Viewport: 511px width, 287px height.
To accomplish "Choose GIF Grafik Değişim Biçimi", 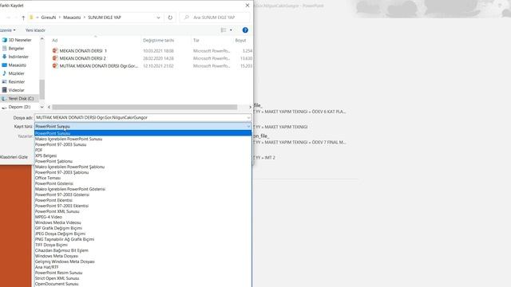I will (143, 228).
